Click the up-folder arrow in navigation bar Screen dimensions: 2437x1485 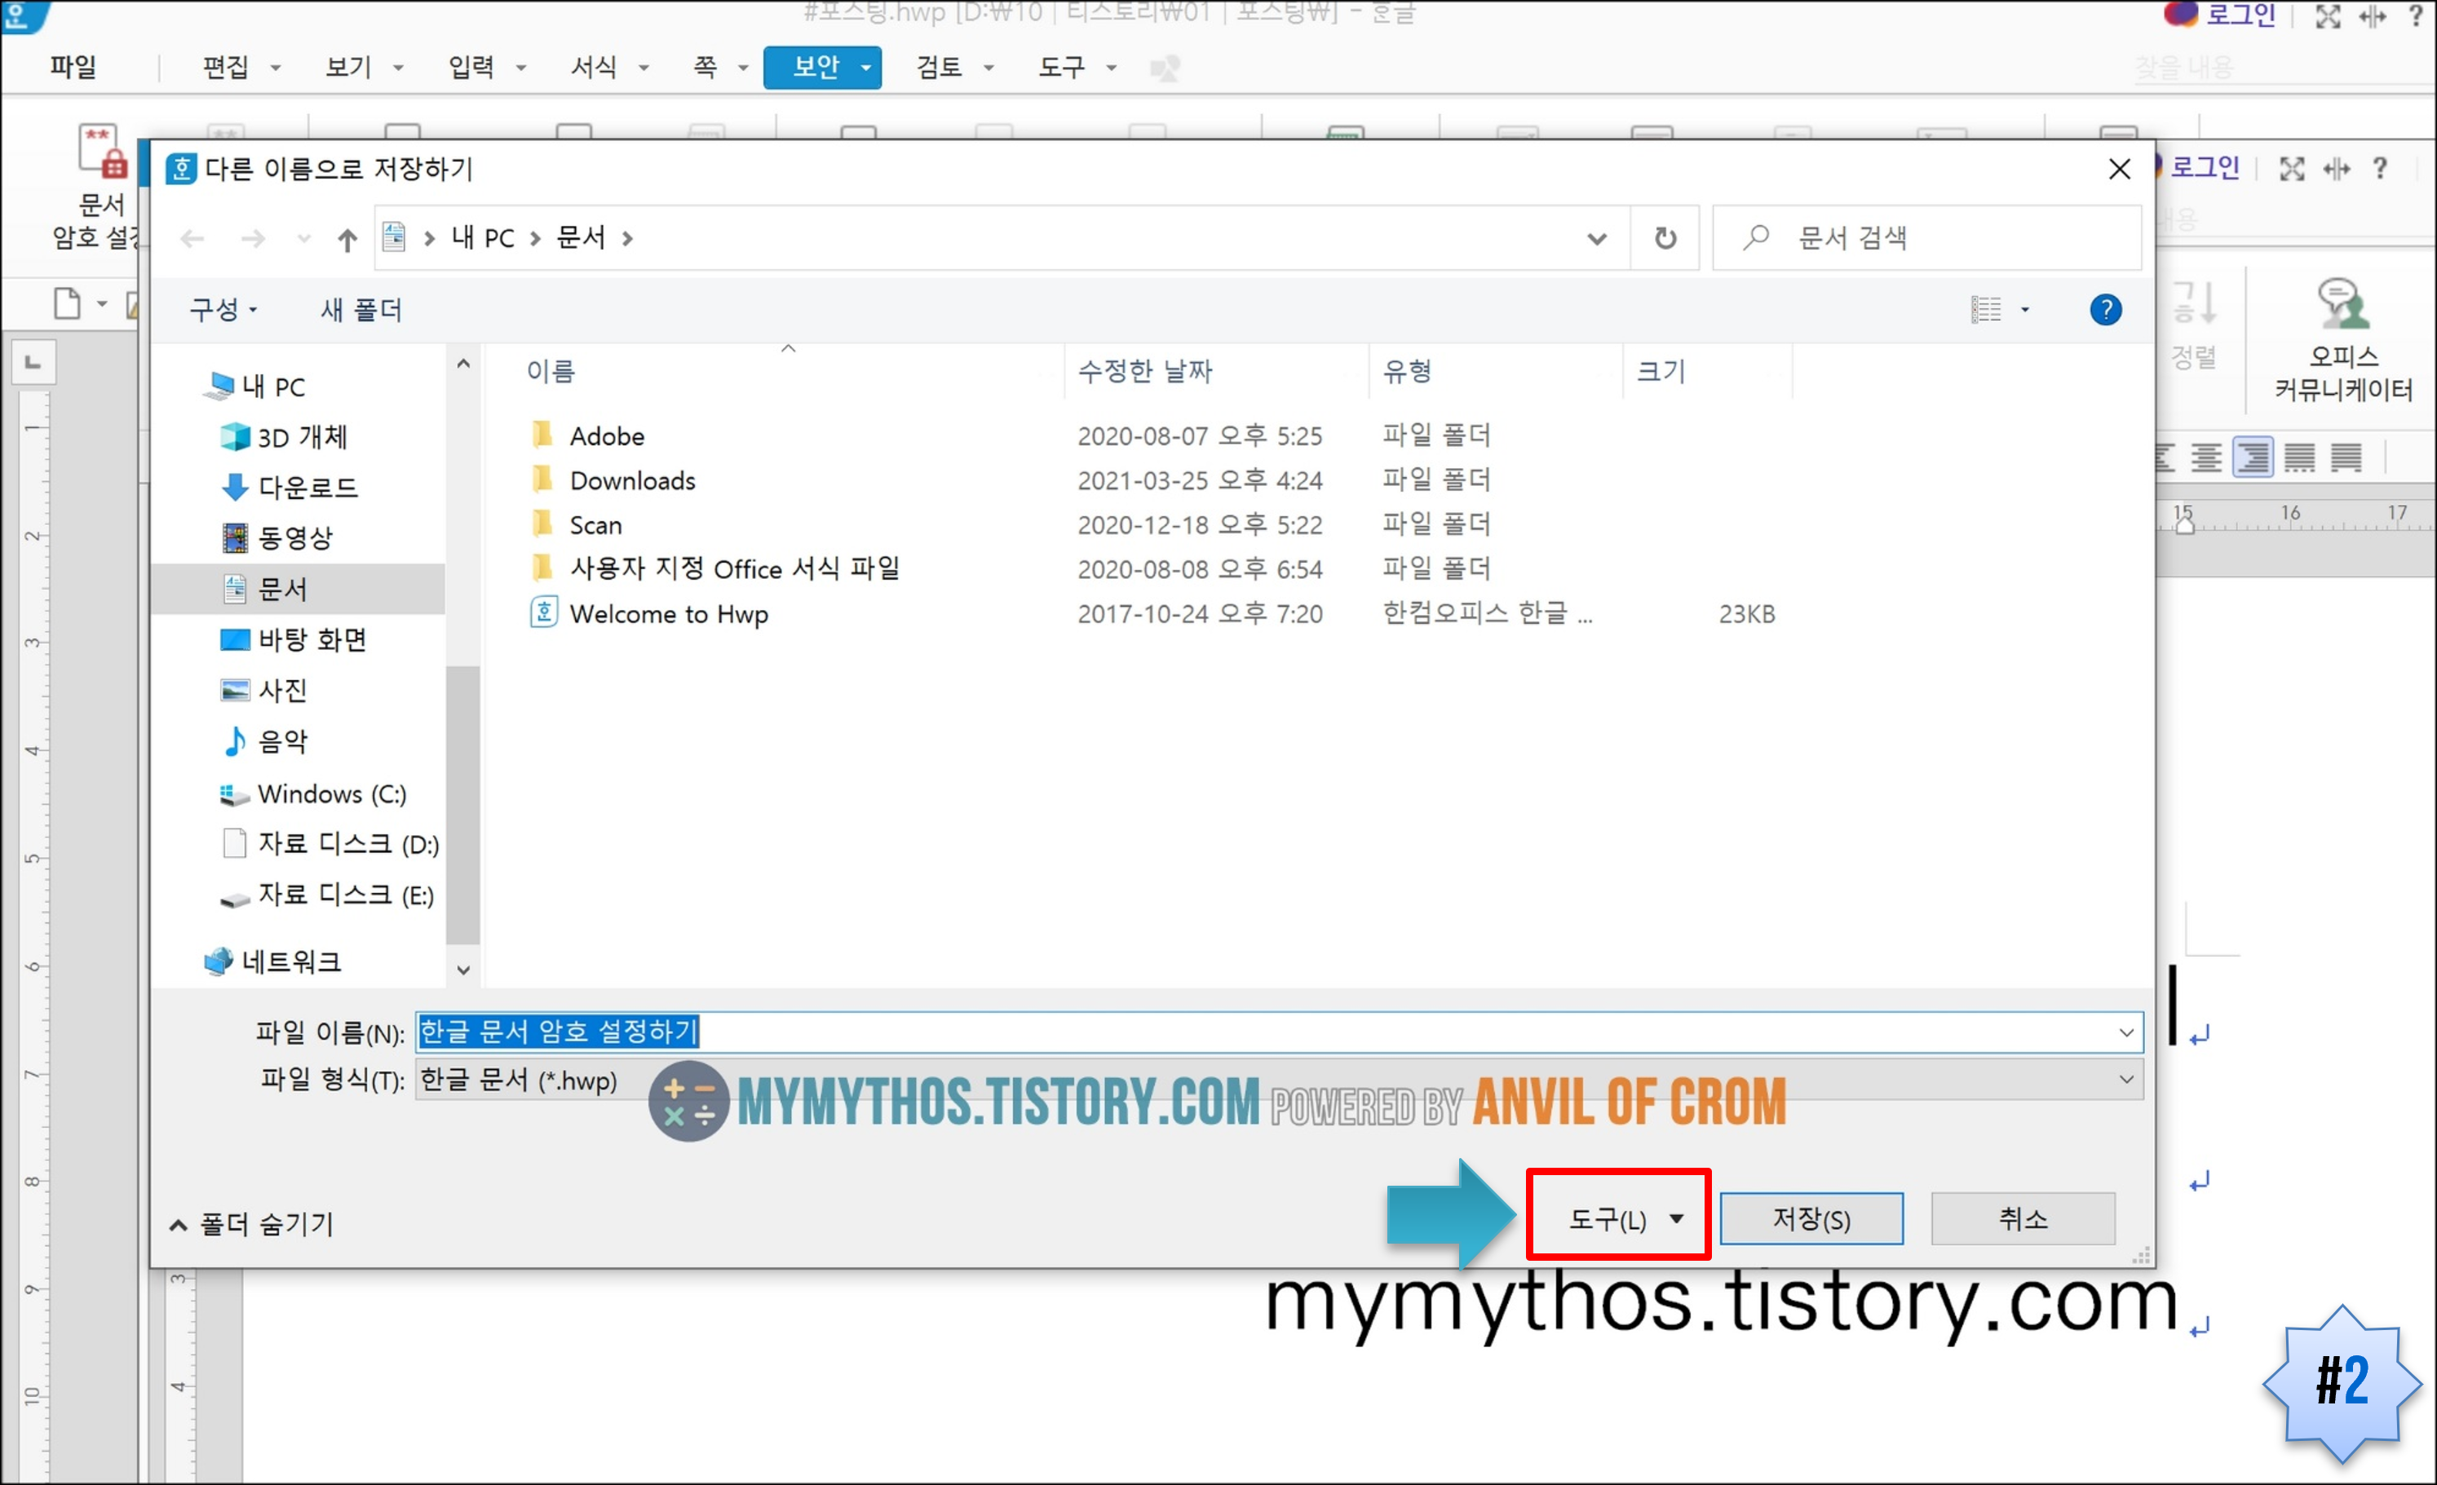coord(346,238)
